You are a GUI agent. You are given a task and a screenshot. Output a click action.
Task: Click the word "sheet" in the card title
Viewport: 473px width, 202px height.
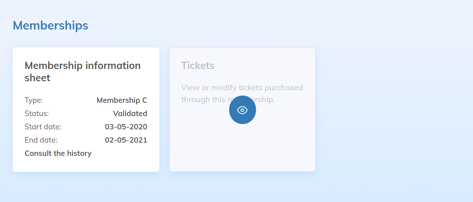(38, 78)
